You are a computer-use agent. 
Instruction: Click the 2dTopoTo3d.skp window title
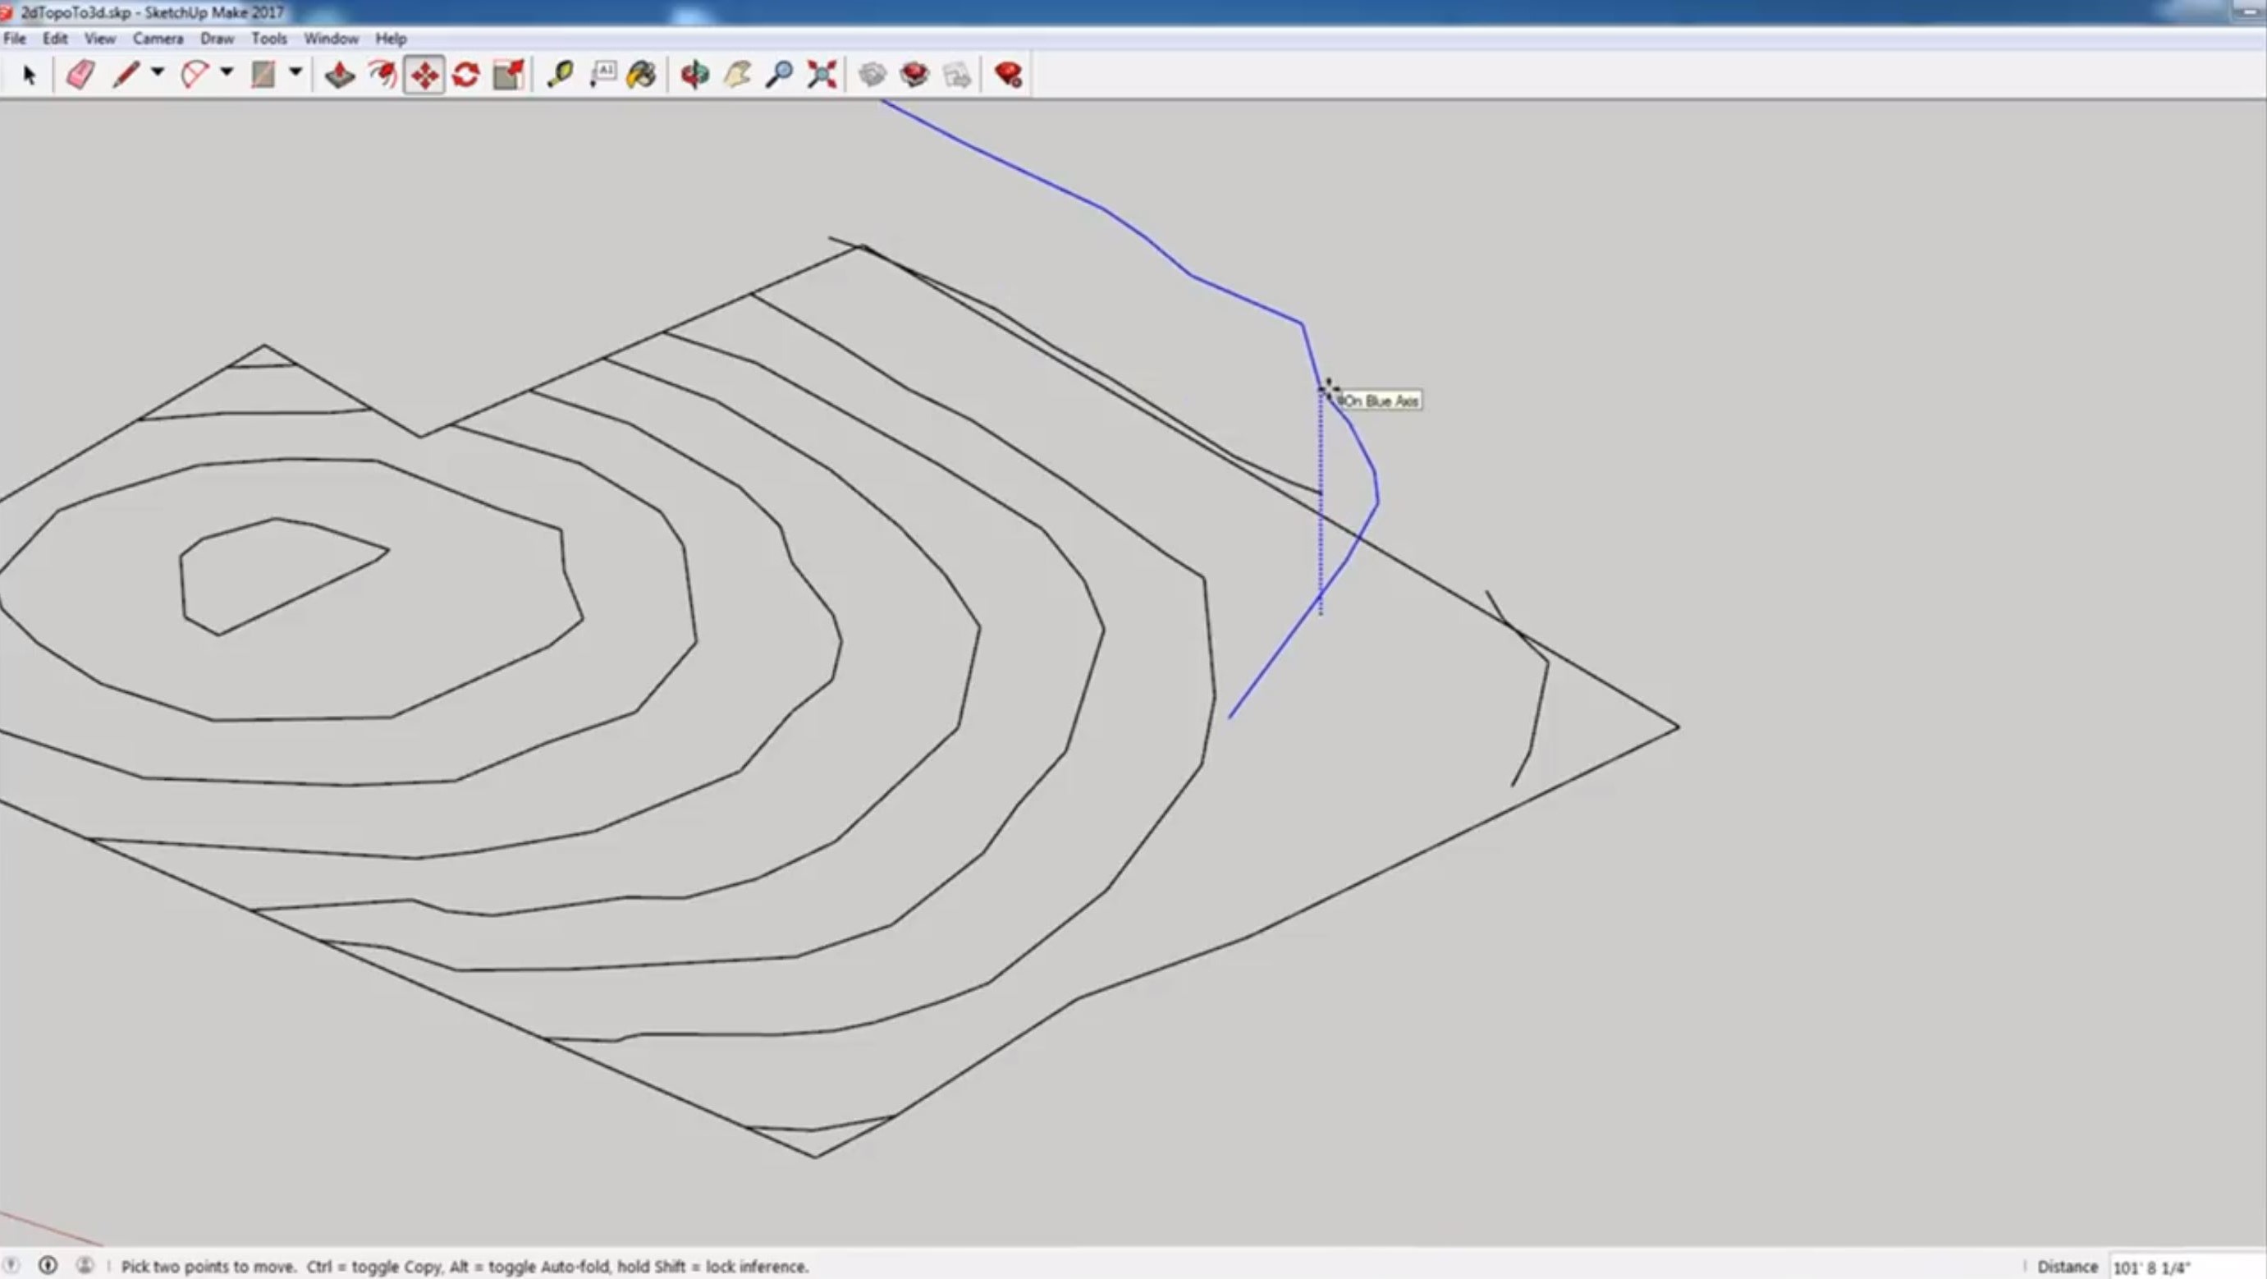click(152, 12)
